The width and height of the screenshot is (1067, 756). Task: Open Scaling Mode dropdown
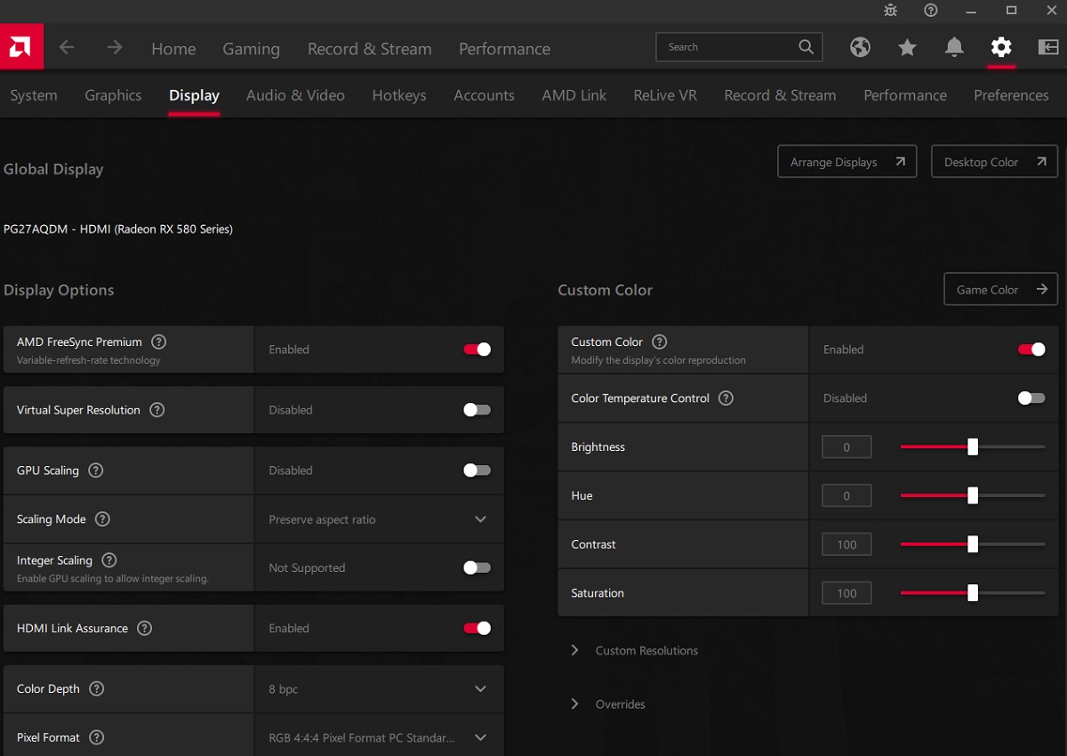[x=379, y=519]
